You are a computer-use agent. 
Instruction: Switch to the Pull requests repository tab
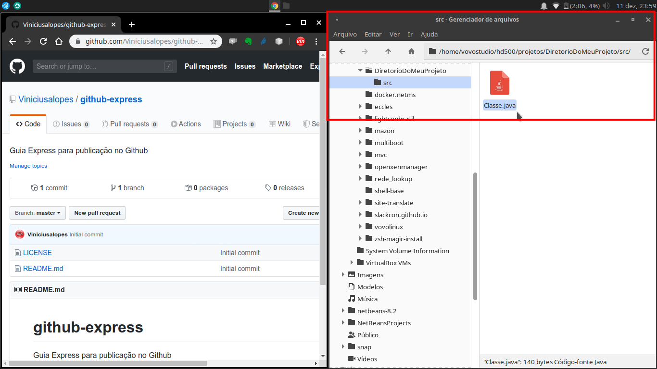130,124
